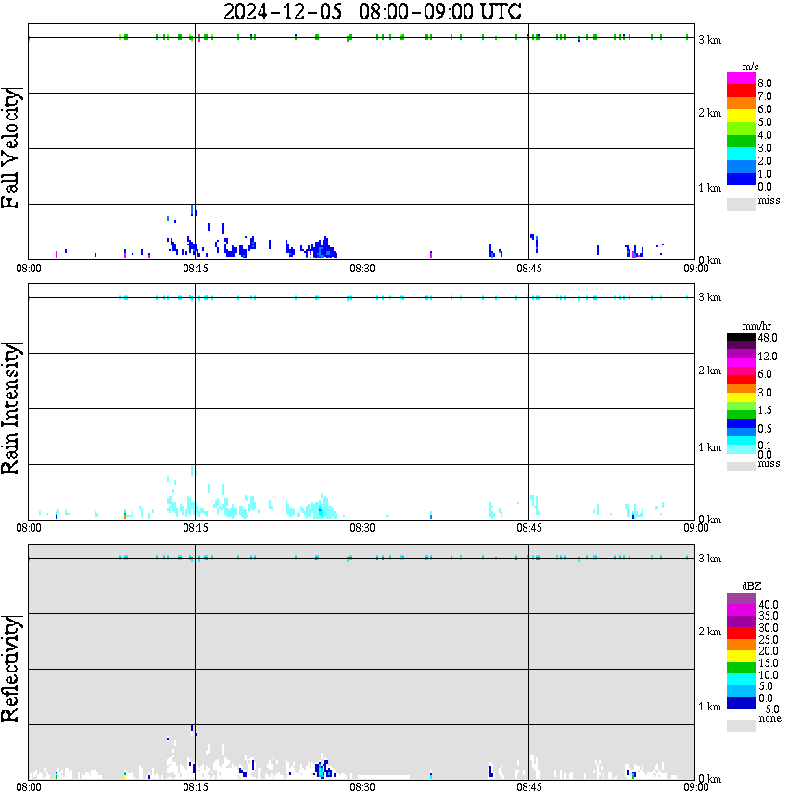Click 08:30 tick label under Fall Velocity panel
Screen dimensions: 788x804
pyautogui.click(x=362, y=269)
